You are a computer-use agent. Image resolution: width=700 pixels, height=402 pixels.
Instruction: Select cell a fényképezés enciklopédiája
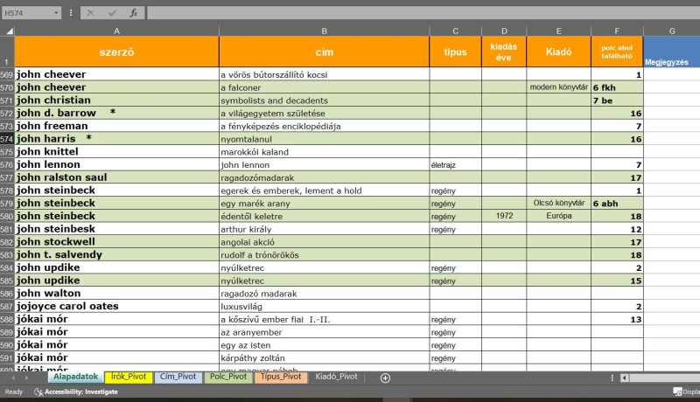tap(324, 126)
